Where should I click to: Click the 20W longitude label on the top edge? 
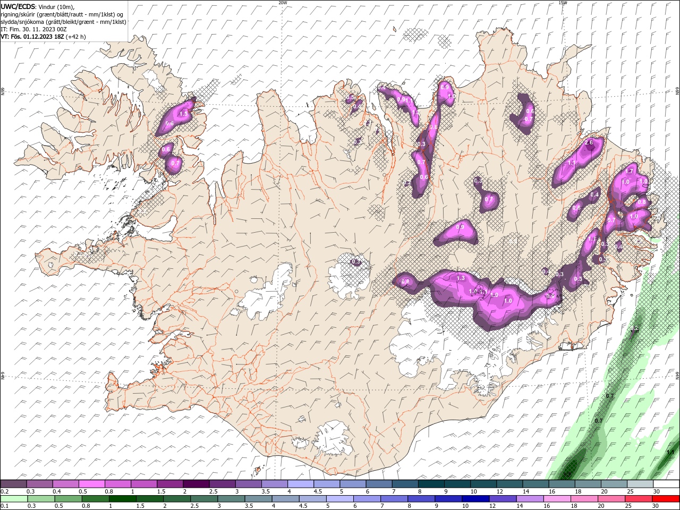(x=283, y=3)
